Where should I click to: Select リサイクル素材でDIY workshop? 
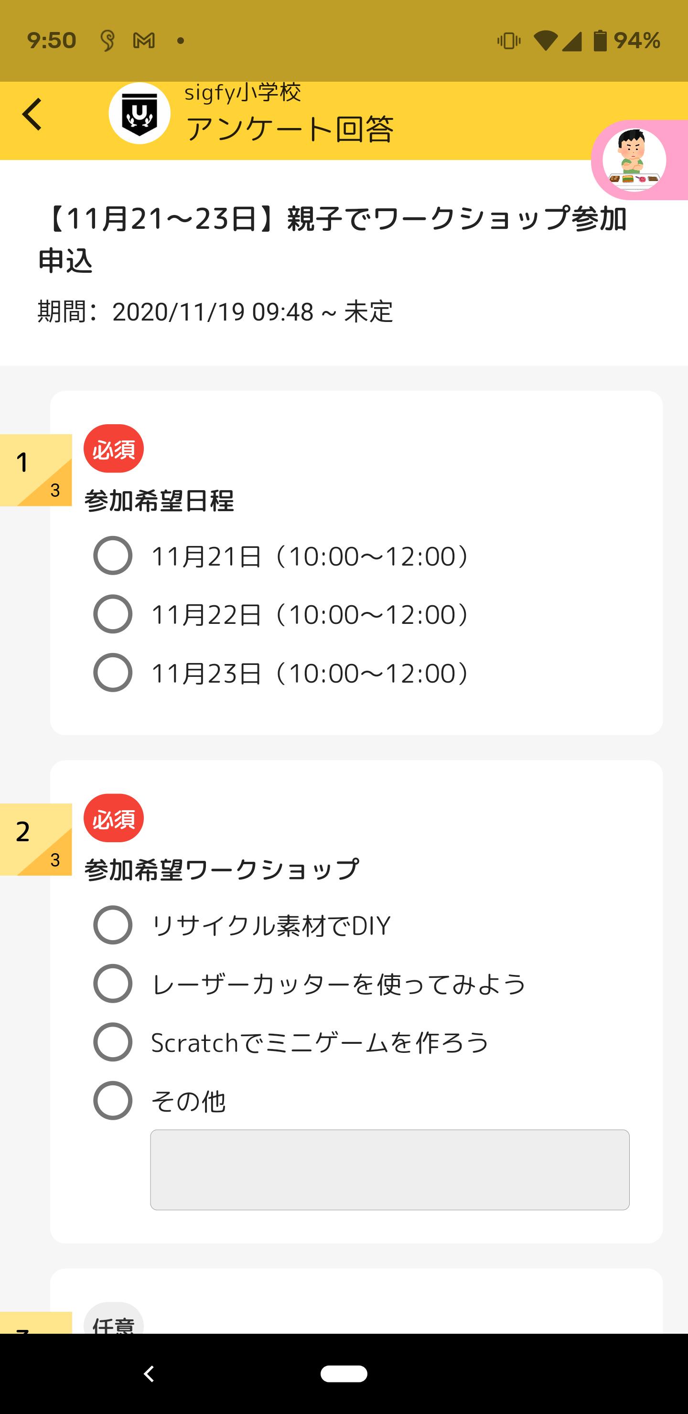tap(113, 925)
